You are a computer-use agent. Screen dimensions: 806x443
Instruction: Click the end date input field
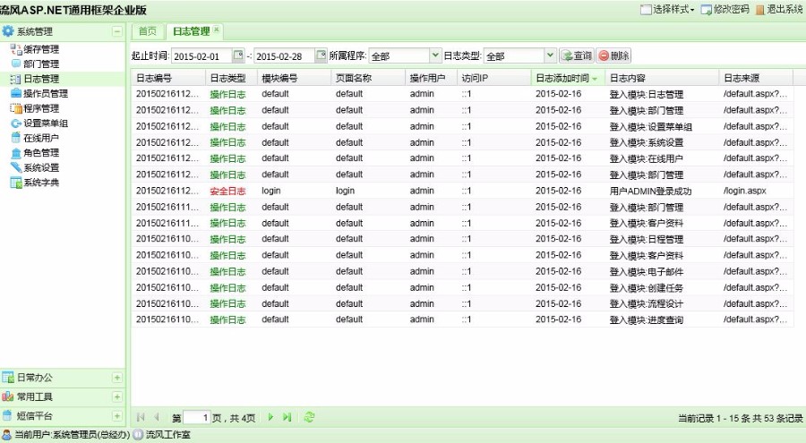(x=284, y=56)
